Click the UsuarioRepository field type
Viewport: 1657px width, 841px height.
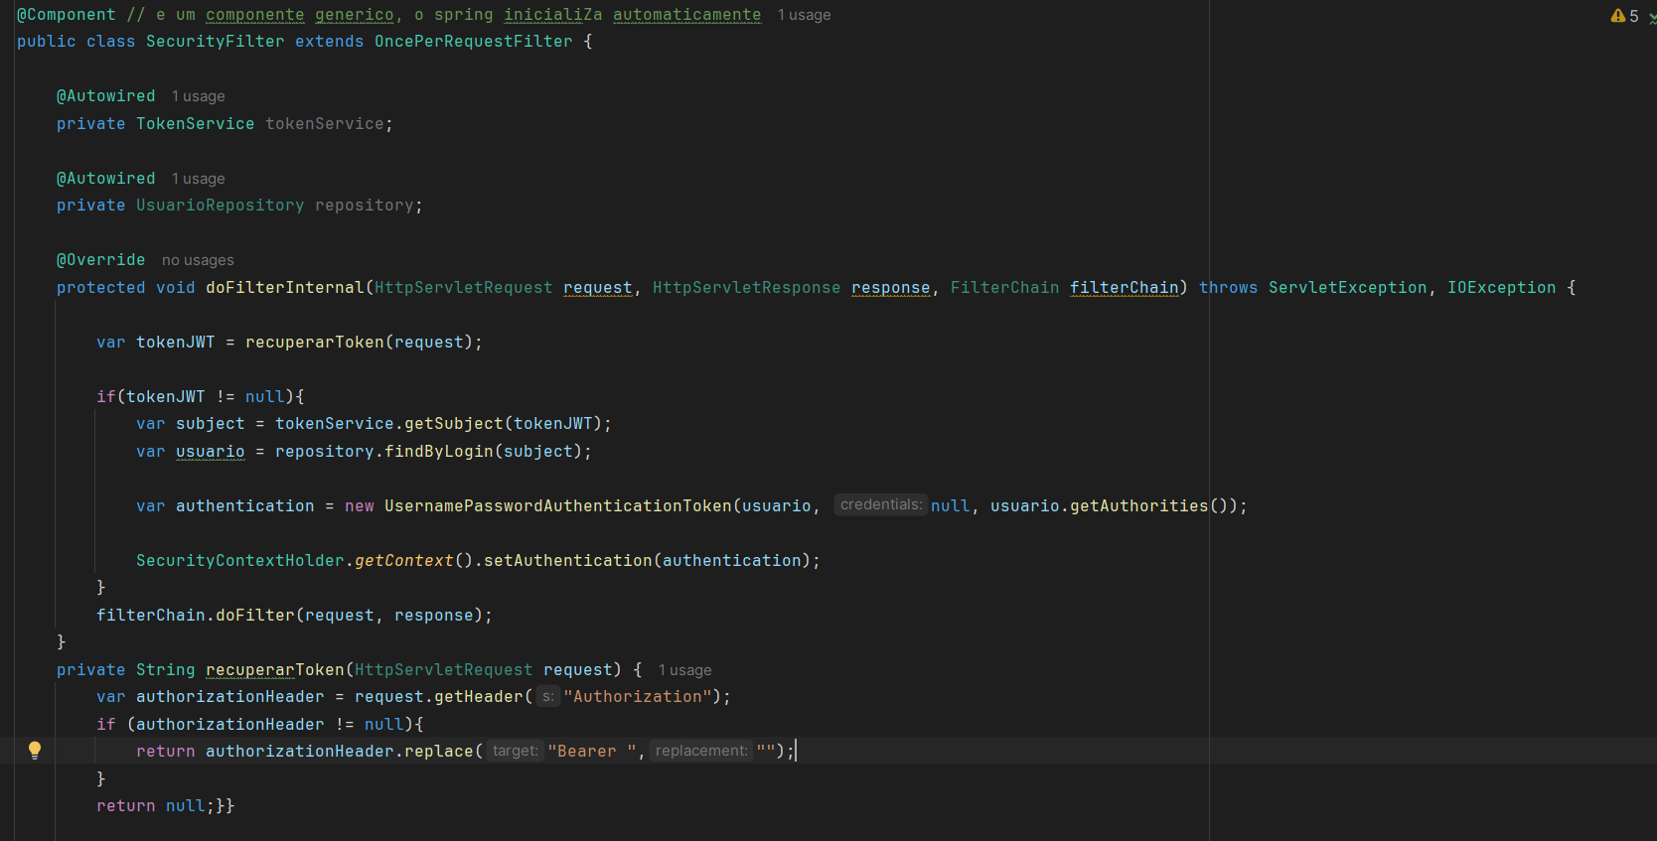tap(220, 206)
